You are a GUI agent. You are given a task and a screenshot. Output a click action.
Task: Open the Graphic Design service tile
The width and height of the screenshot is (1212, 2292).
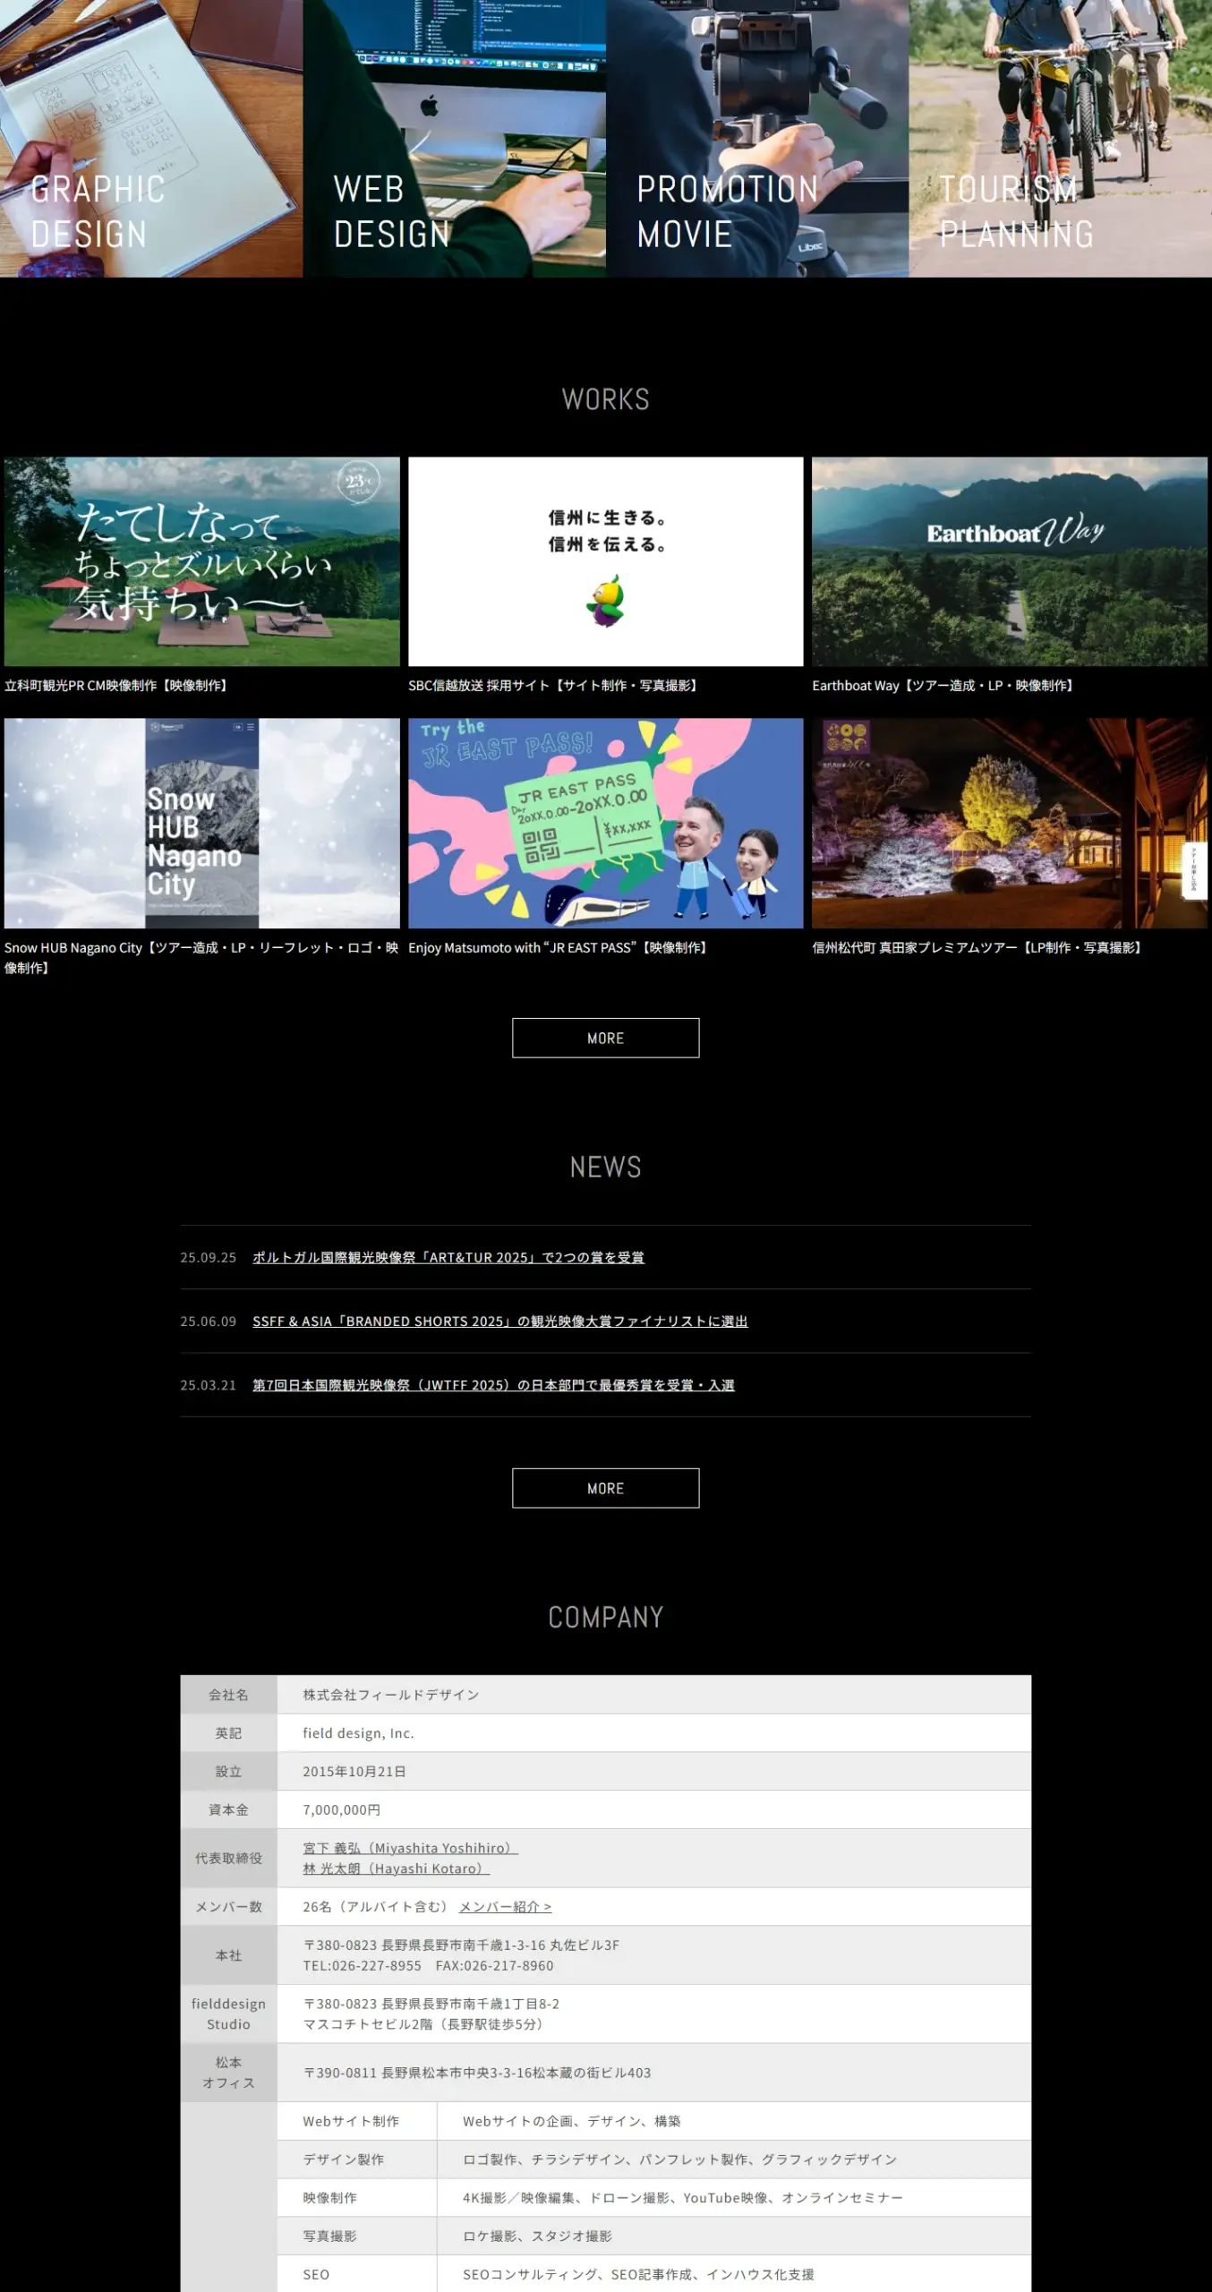pos(150,139)
